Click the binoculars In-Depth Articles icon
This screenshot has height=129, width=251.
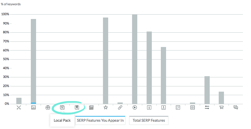point(48,107)
